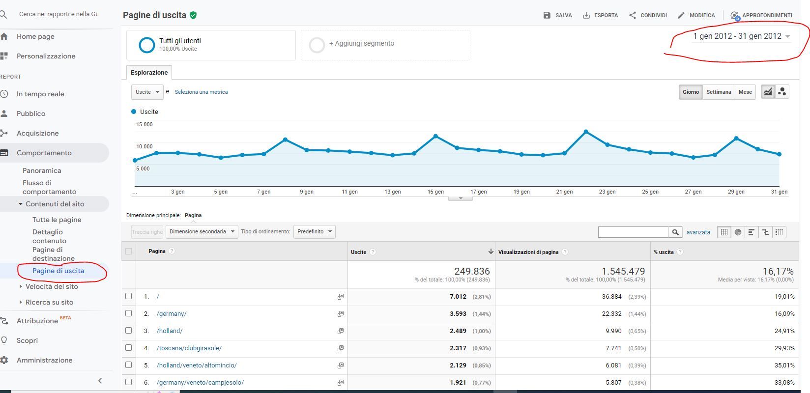810x393 pixels.
Task: Click the Esporta download icon
Action: click(x=586, y=15)
